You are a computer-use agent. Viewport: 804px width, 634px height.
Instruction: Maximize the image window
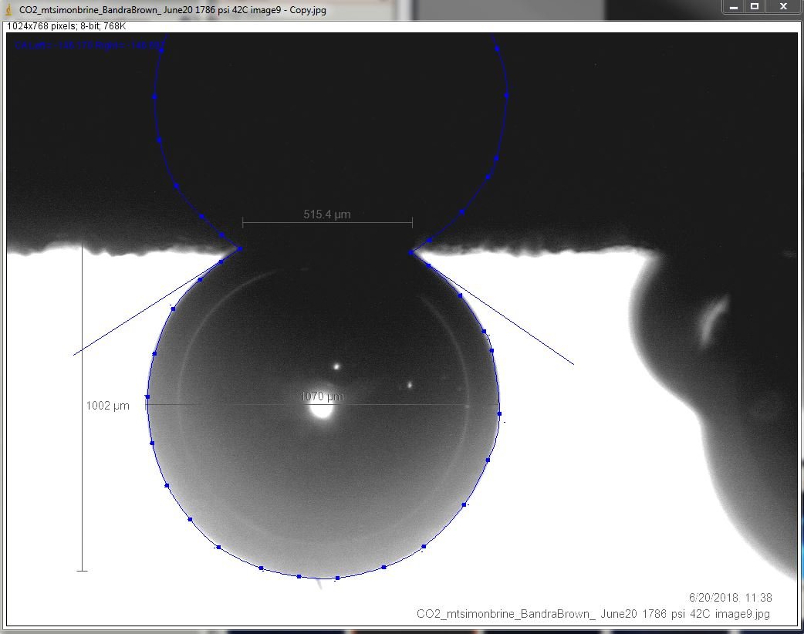click(x=755, y=7)
